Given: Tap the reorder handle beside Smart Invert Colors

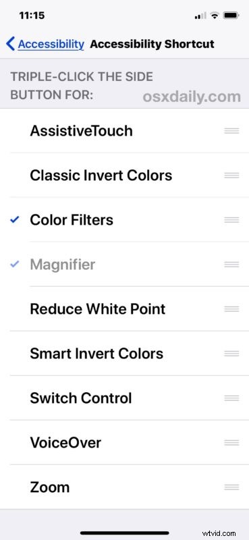Looking at the screenshot, I should 231,353.
